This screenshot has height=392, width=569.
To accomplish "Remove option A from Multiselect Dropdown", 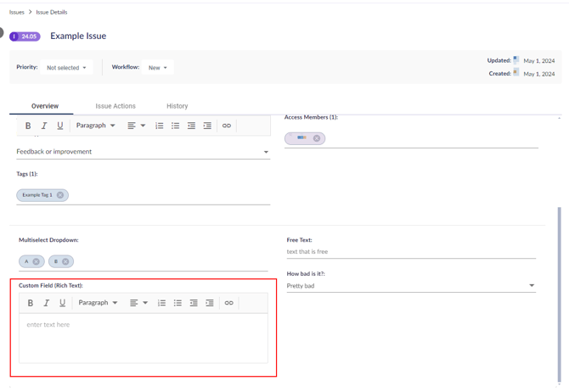I will coord(37,261).
